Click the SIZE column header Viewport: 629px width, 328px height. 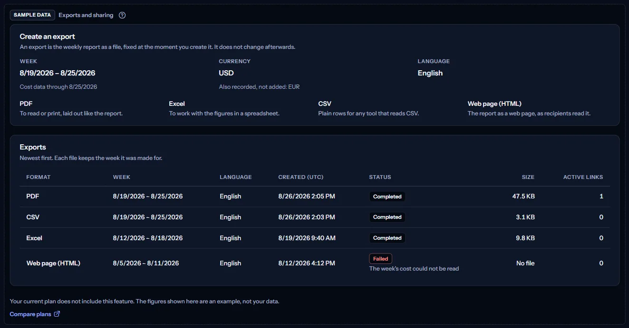coord(528,177)
